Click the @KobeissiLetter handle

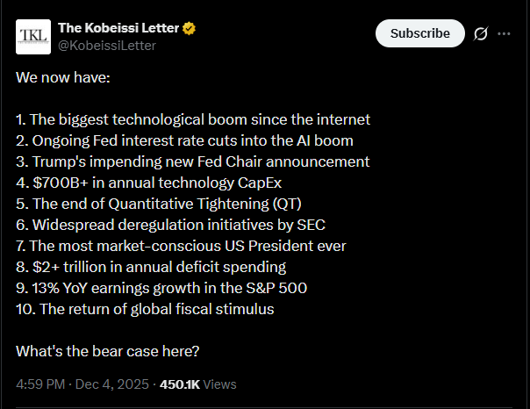(x=107, y=45)
